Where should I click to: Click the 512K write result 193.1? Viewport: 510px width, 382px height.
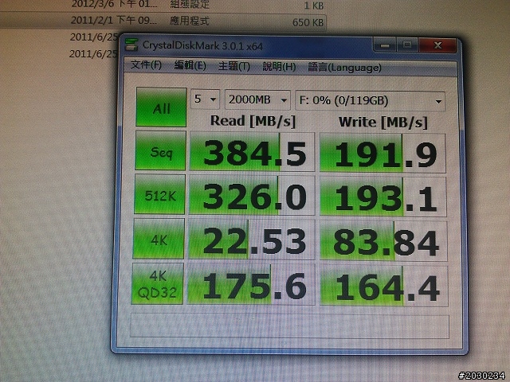click(383, 197)
